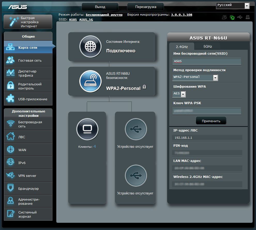
Task: Open the USB-приложение menu item
Action: tap(28, 99)
